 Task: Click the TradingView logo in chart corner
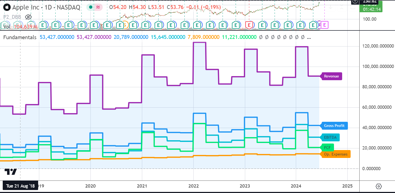point(11,172)
